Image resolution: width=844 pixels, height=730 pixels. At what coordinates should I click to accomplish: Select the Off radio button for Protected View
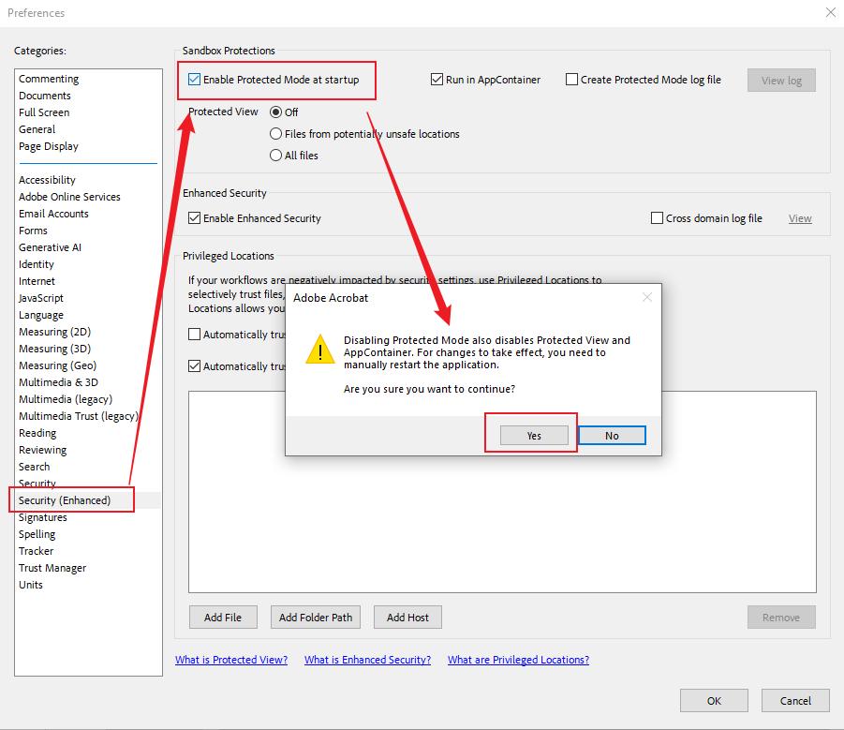275,112
